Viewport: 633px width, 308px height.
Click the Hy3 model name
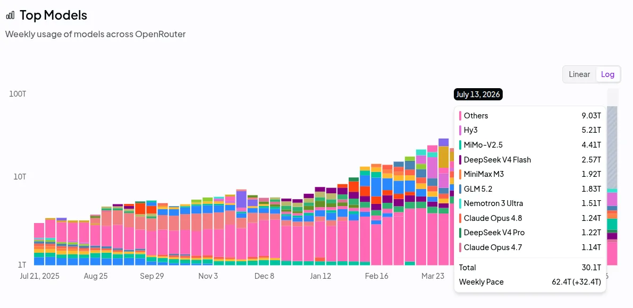(471, 130)
